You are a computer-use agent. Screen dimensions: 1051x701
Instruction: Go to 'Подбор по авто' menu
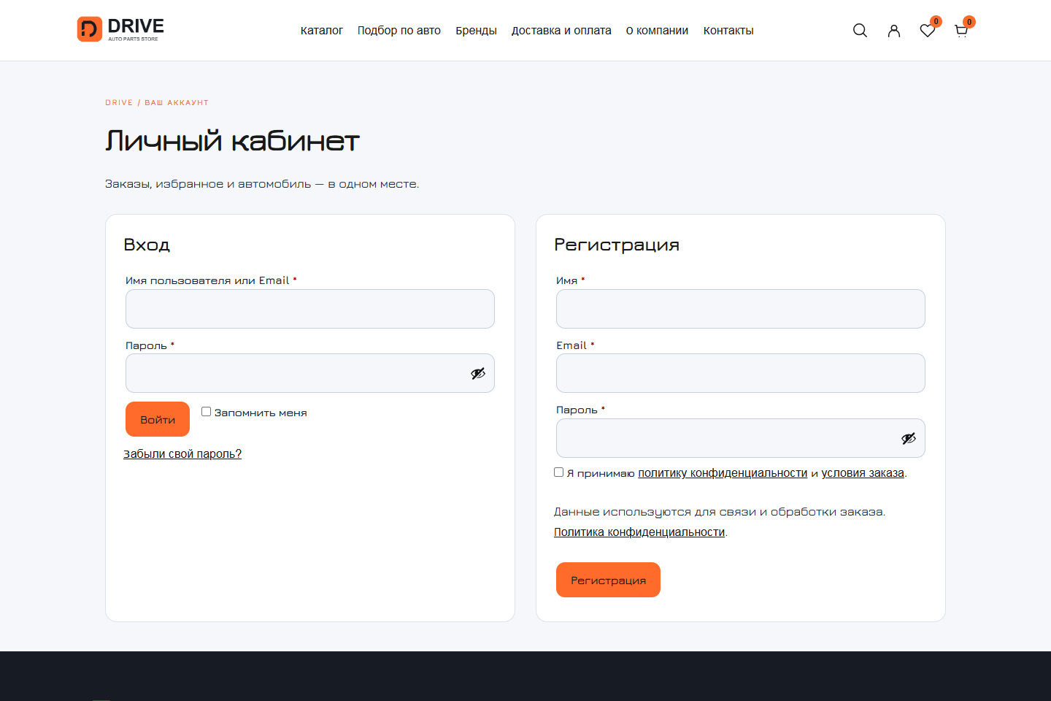(399, 31)
